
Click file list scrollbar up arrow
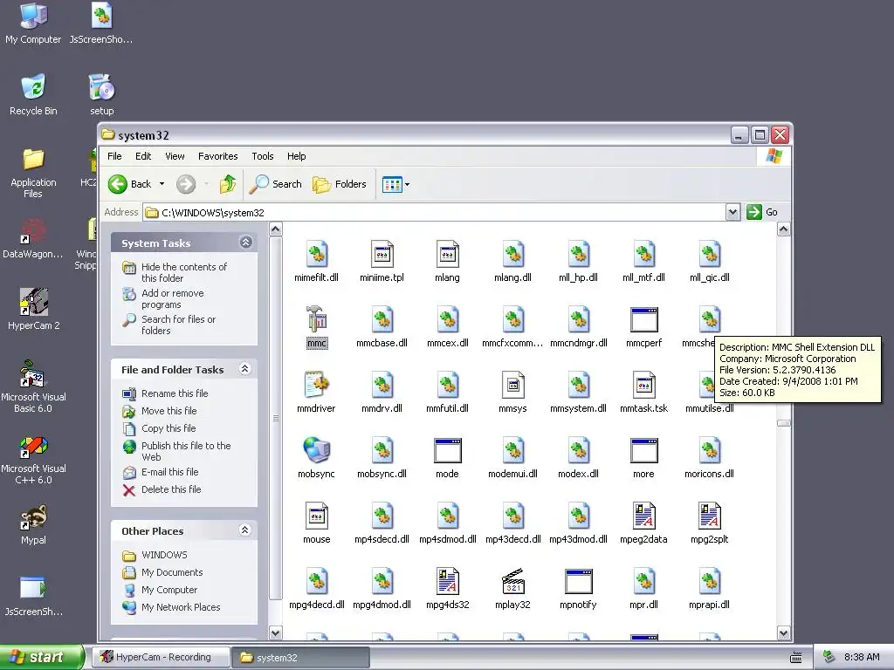(x=783, y=229)
